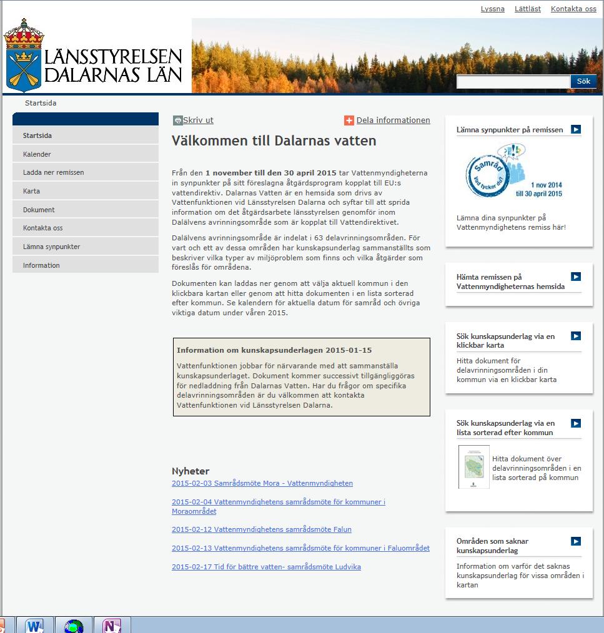Open the globe application in the taskbar
The image size is (604, 633).
tap(74, 626)
